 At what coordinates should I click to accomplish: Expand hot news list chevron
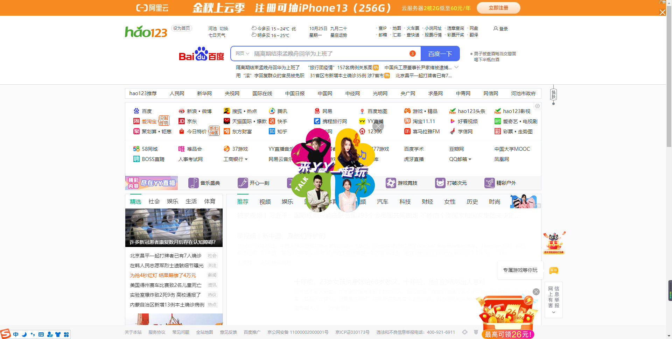pos(456,67)
